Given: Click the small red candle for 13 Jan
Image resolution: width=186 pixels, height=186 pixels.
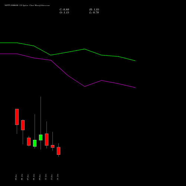Looking at the screenshot, I should [52, 146].
